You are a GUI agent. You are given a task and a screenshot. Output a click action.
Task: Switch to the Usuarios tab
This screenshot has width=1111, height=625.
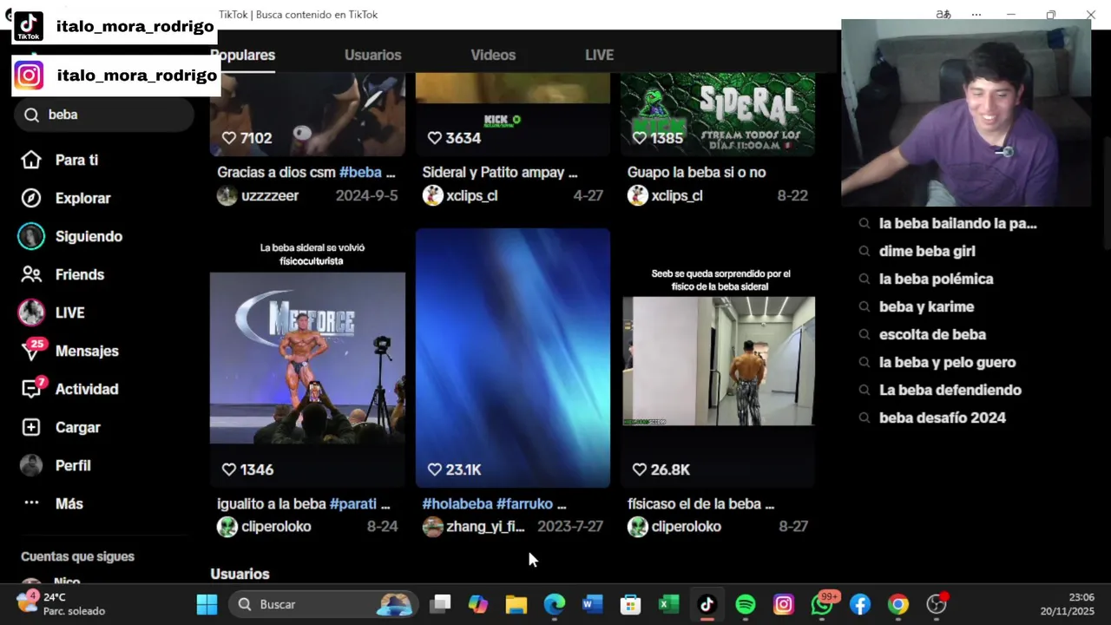[x=372, y=55]
